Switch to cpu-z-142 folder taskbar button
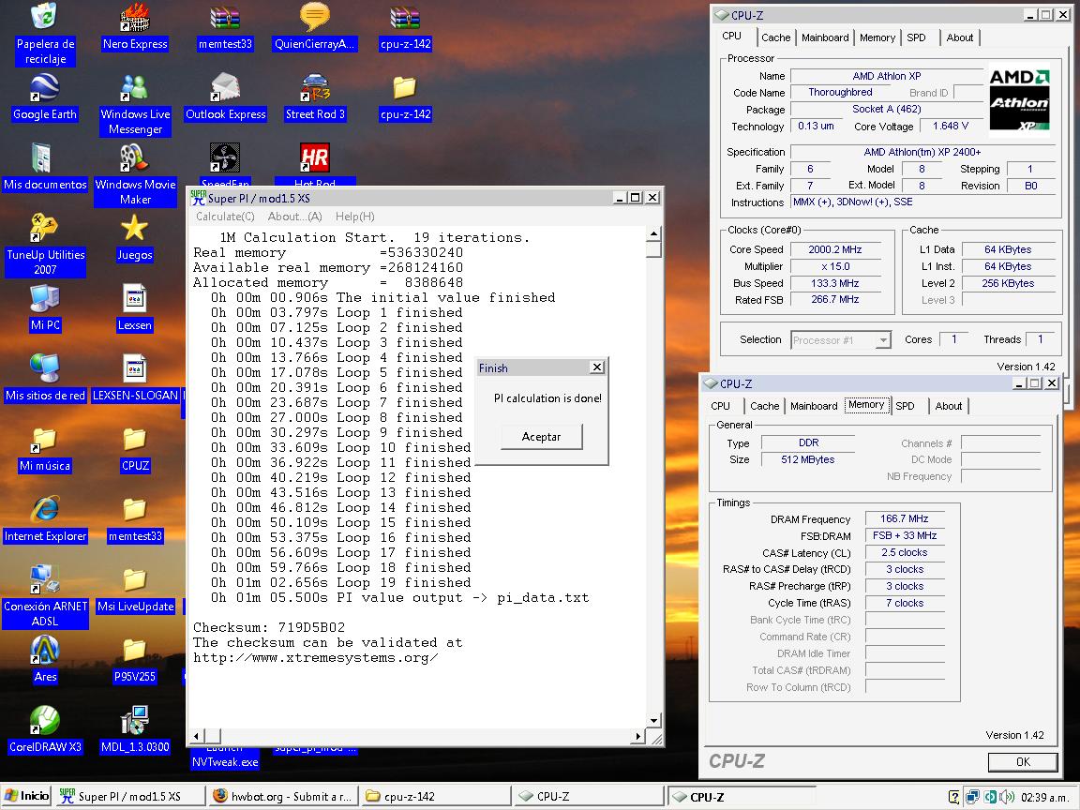1080x810 pixels. click(435, 796)
